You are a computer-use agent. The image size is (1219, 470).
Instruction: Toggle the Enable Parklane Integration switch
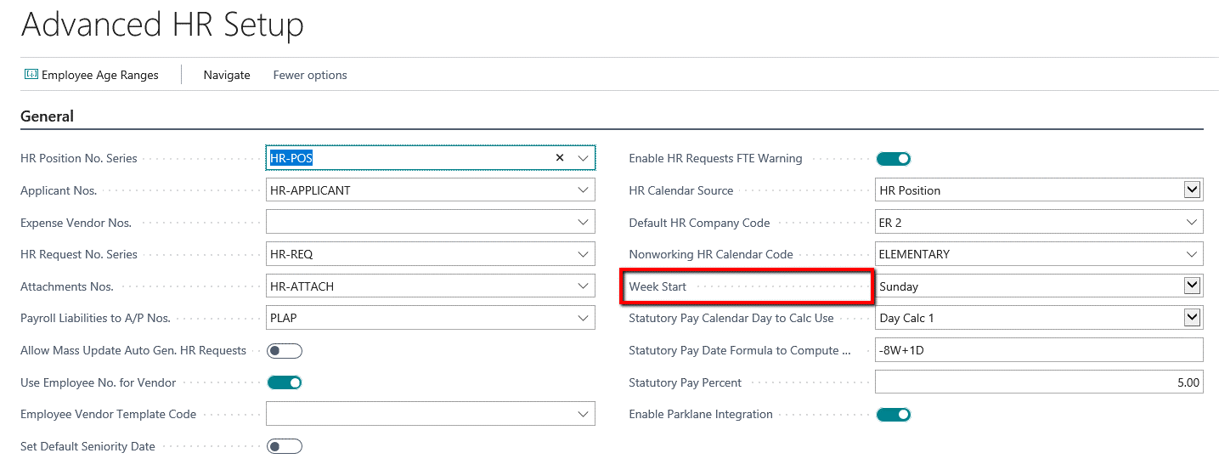(x=893, y=415)
